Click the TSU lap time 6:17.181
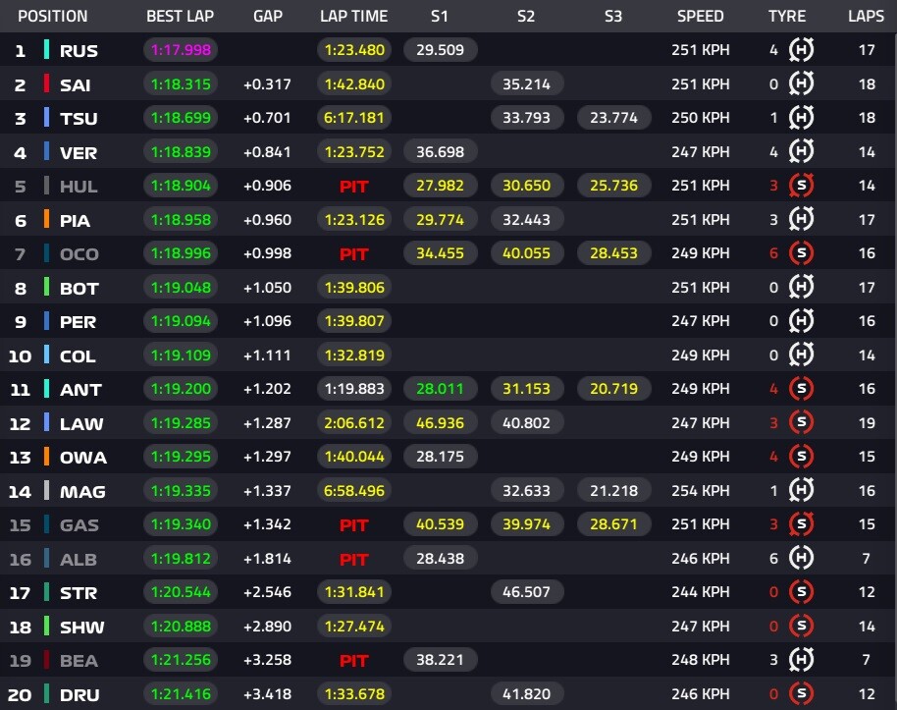Image resolution: width=897 pixels, height=710 pixels. tap(354, 118)
